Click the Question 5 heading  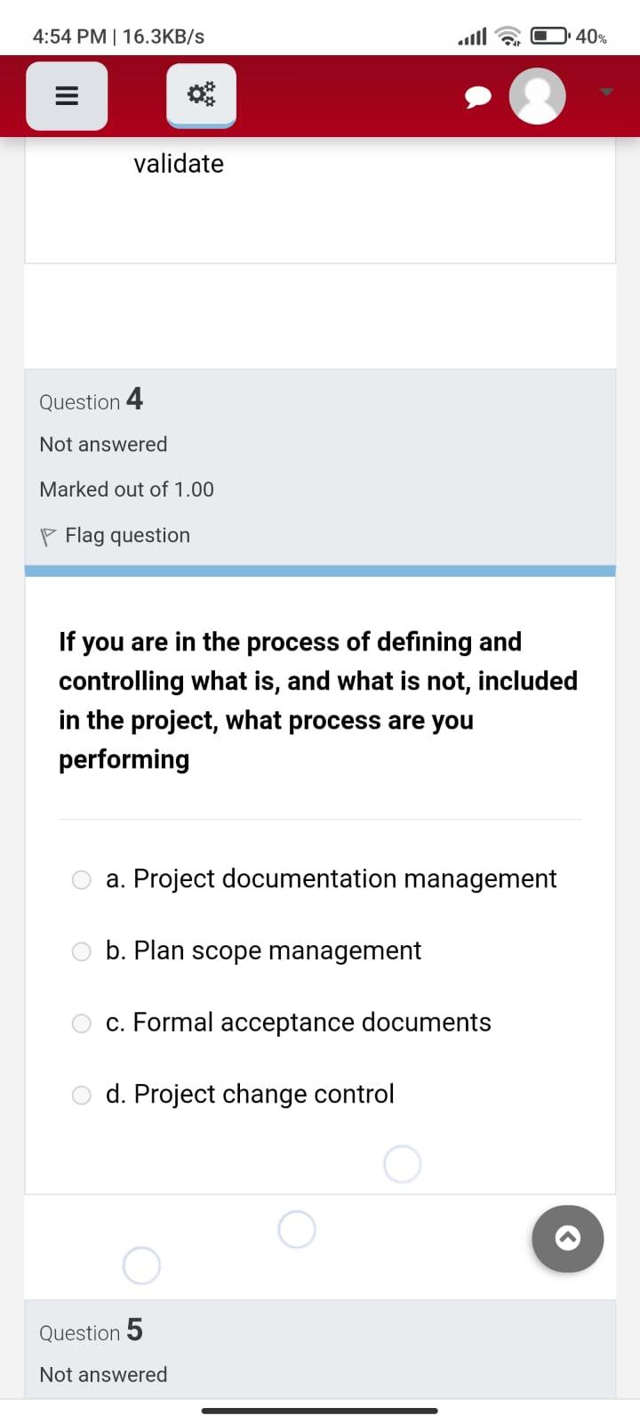tap(91, 1331)
